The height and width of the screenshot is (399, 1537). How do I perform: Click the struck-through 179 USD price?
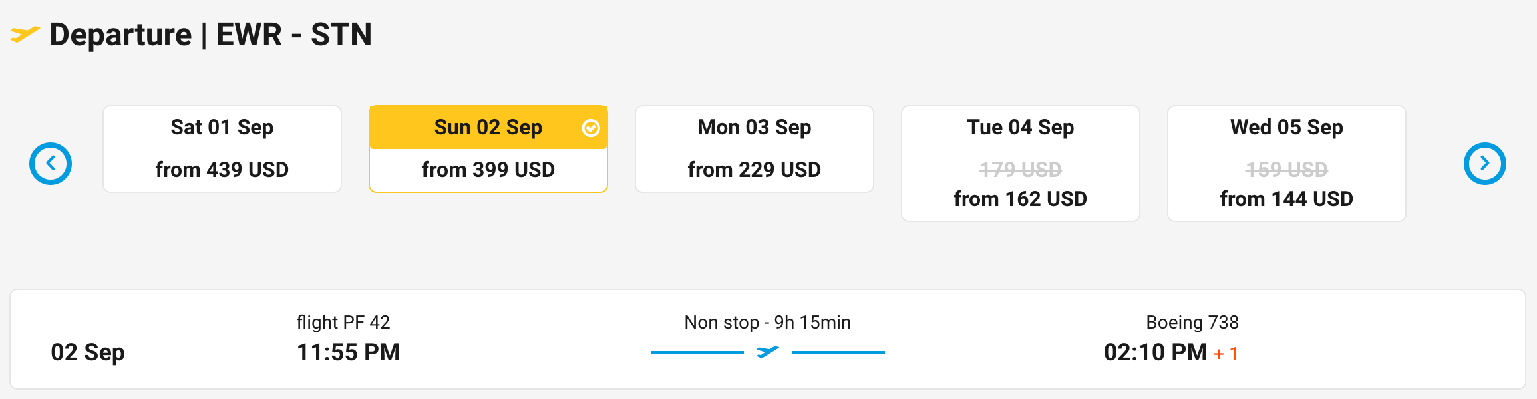[1020, 170]
